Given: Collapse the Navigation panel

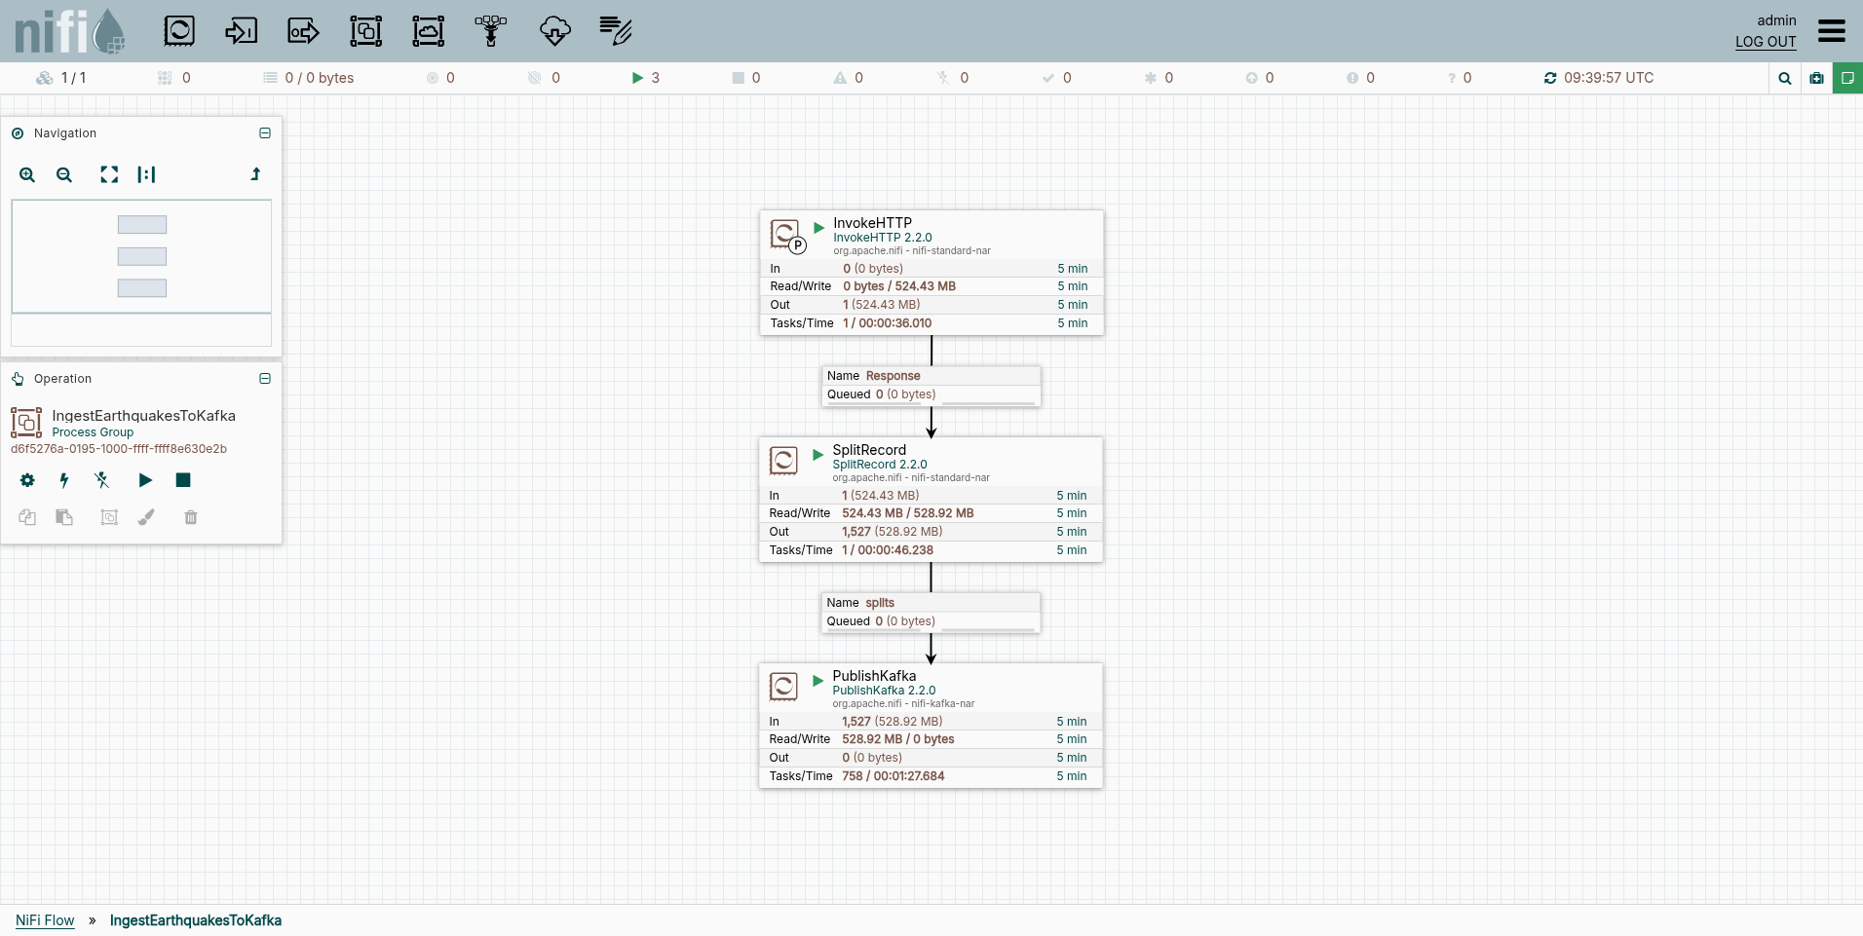Looking at the screenshot, I should (x=265, y=133).
